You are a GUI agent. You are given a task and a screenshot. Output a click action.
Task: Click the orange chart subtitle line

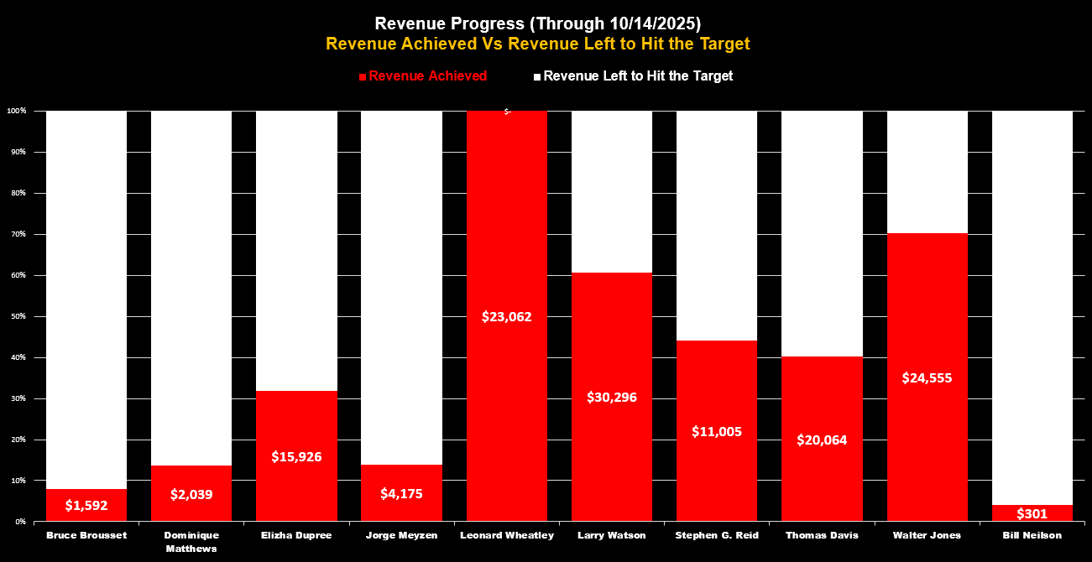click(537, 44)
